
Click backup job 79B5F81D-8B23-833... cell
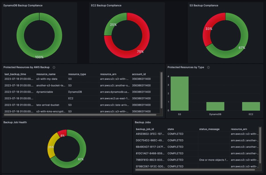(x=150, y=160)
